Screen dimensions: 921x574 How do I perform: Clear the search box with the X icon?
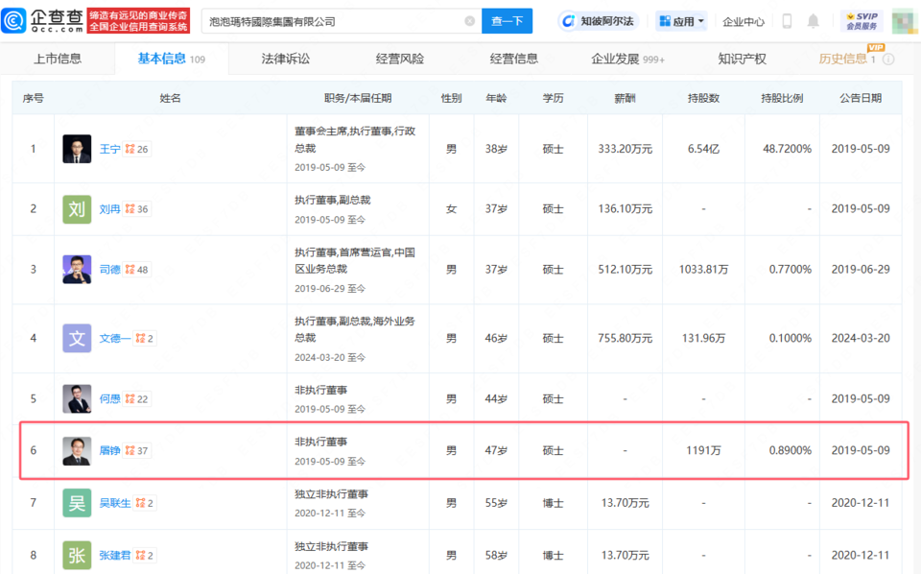click(x=469, y=21)
